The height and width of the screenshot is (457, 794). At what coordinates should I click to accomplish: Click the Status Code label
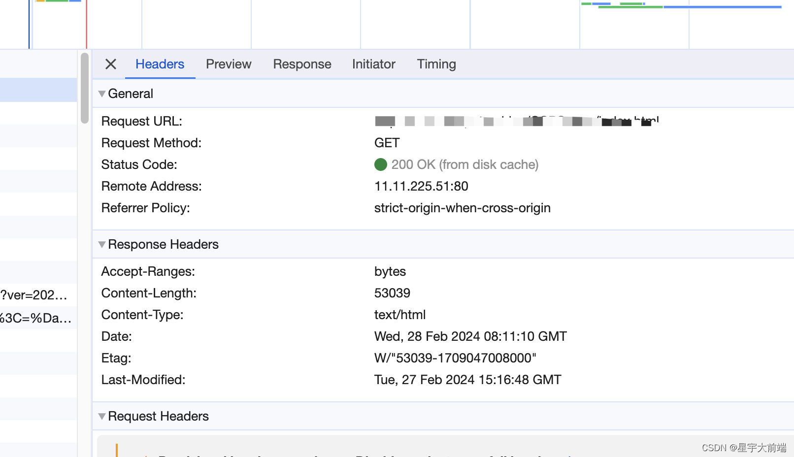pos(139,164)
